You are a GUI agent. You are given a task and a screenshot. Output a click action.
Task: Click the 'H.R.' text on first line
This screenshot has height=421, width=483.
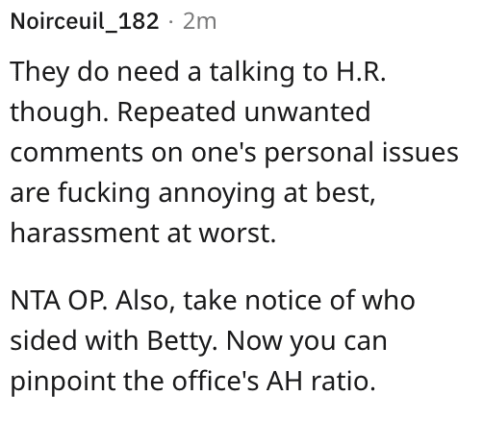click(361, 72)
